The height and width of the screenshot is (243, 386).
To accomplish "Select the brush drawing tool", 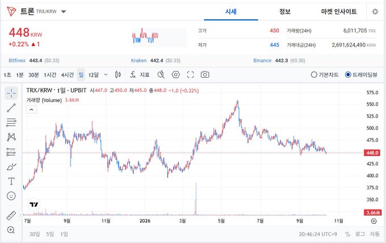I will (11, 167).
